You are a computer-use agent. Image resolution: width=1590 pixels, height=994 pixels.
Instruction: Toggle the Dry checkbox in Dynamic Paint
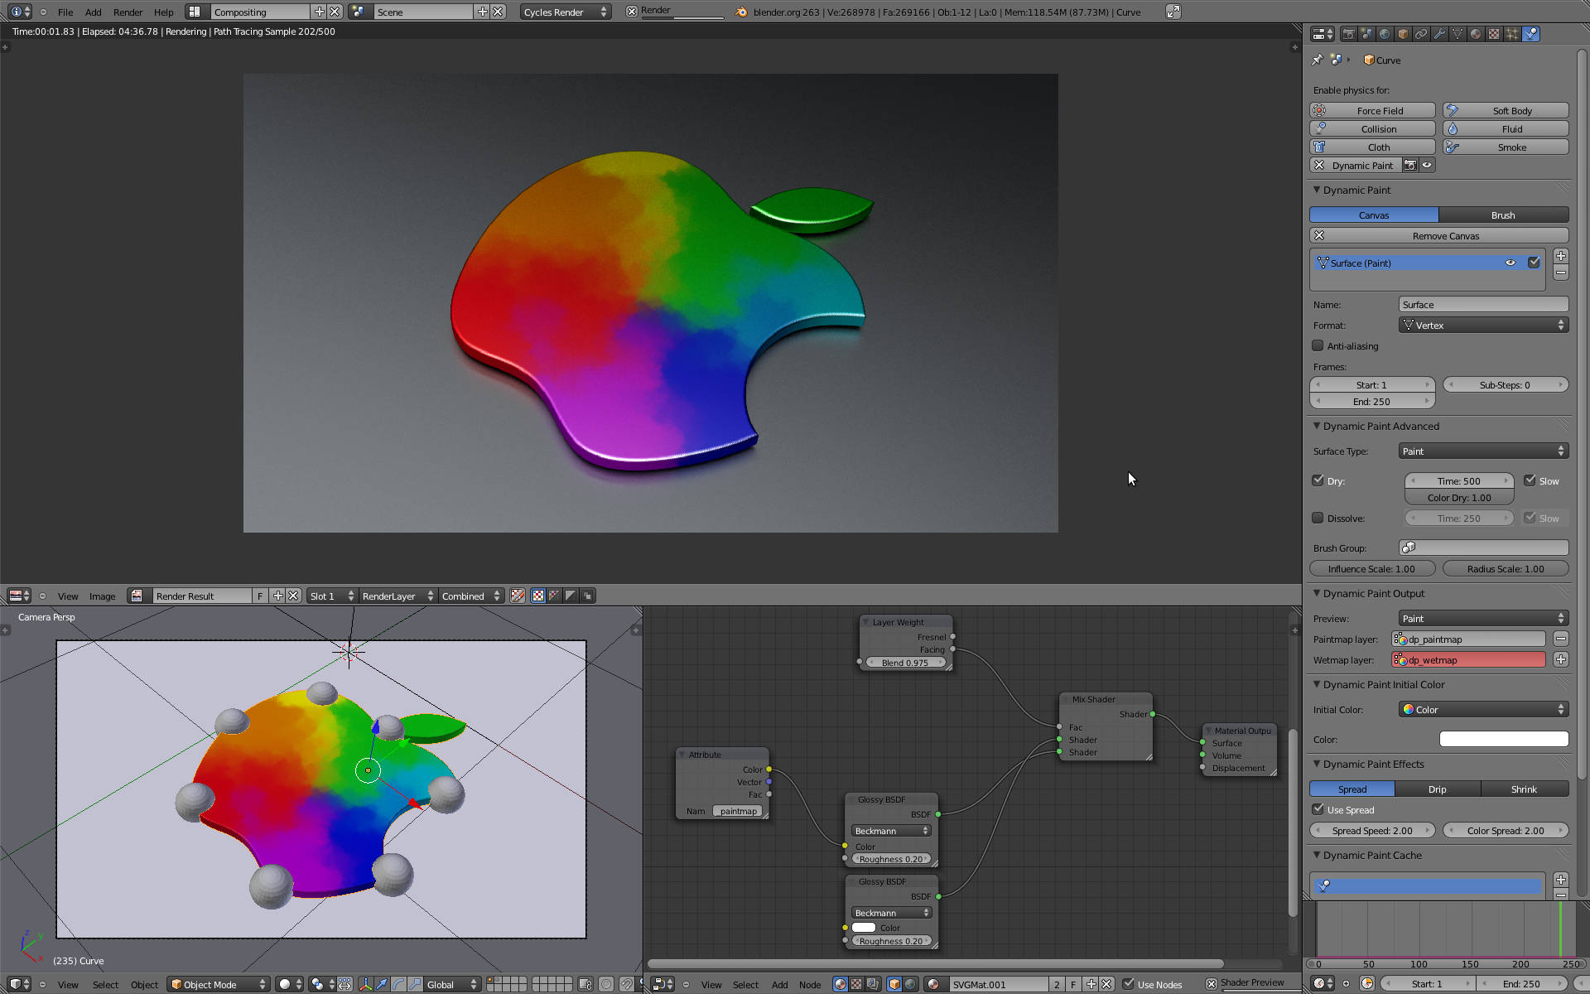coord(1318,480)
